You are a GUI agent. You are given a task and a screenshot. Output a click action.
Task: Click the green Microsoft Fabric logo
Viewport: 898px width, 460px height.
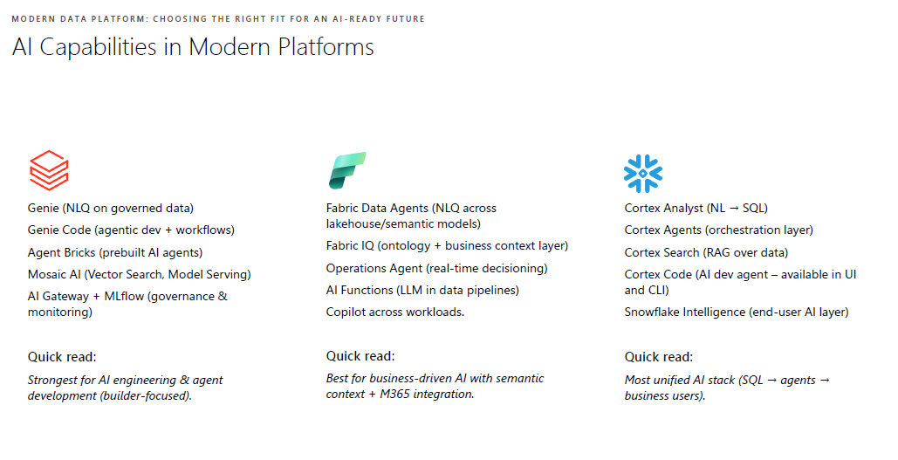click(x=347, y=170)
